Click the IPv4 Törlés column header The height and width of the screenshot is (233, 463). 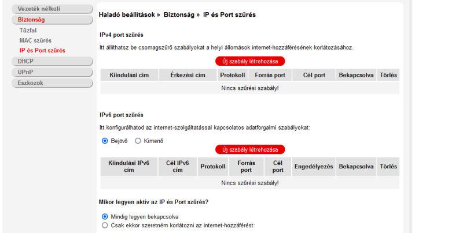coord(388,75)
